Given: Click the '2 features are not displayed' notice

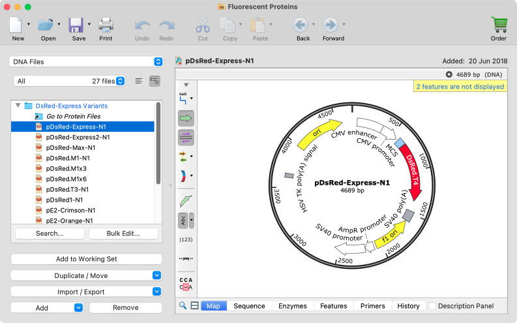Looking at the screenshot, I should coord(460,86).
